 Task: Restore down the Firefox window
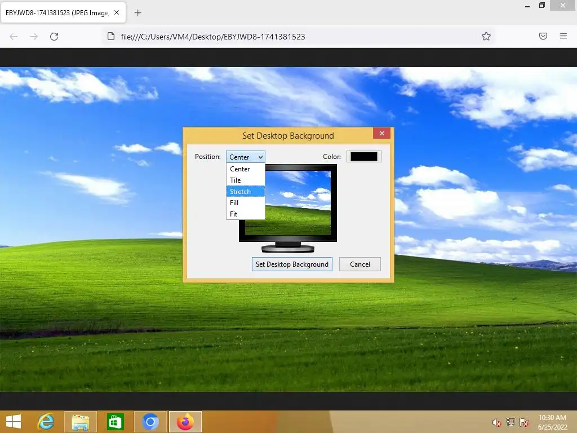pos(542,6)
